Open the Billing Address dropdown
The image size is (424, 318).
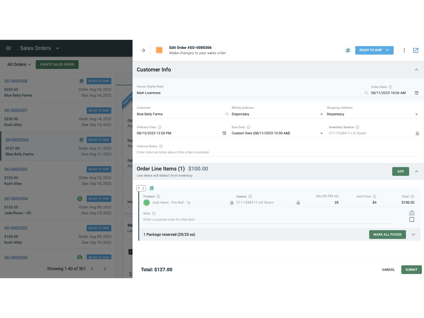tap(277, 114)
